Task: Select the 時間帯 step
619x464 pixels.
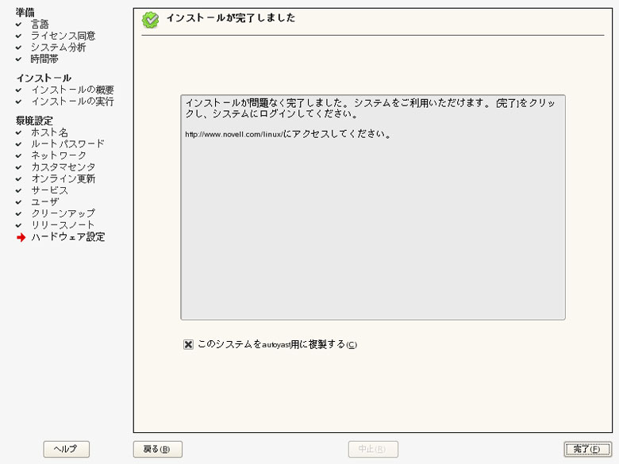Action: click(x=44, y=59)
